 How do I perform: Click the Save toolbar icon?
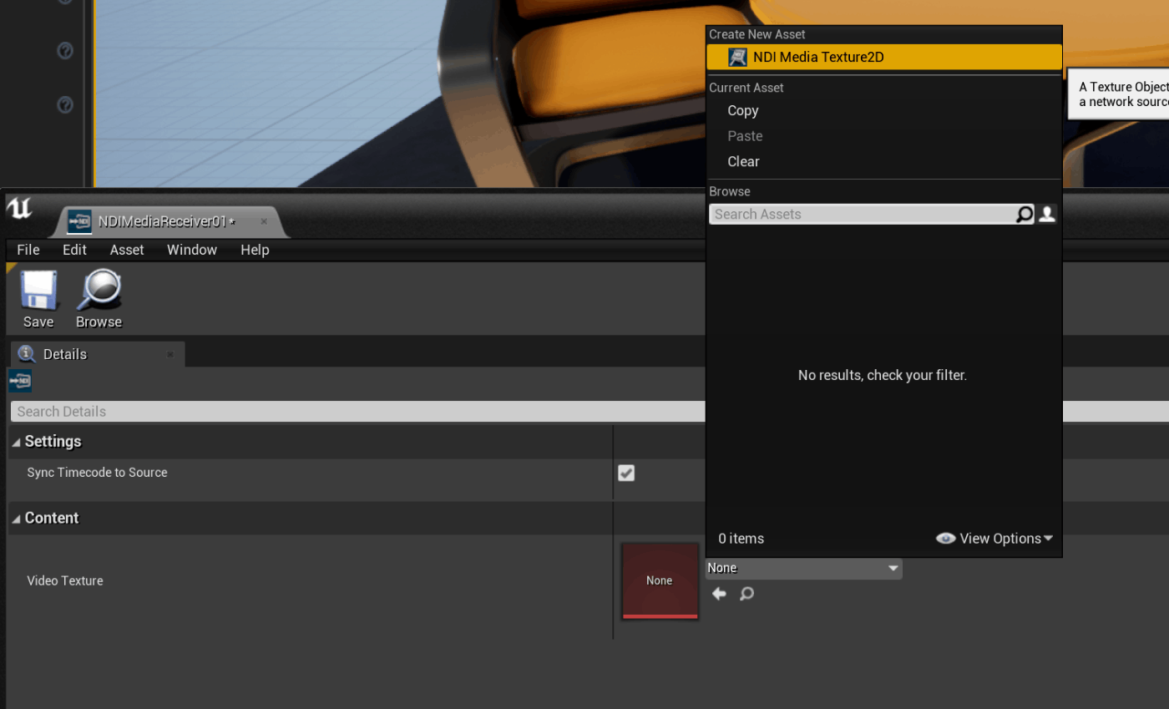[38, 291]
